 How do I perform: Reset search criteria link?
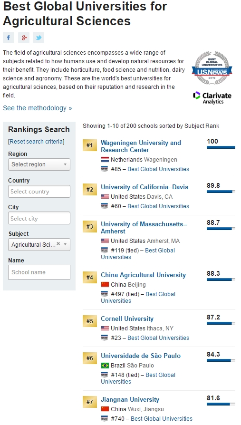(37, 142)
